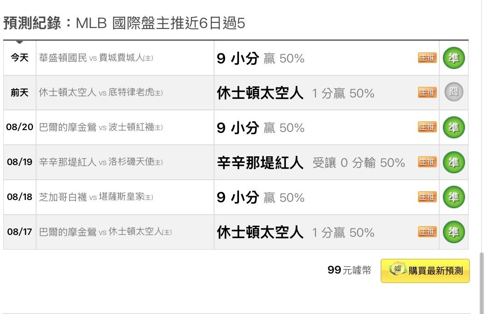Click the 辛辛那堤紅人 受讓 0 分 prediction text
The image size is (488, 314).
click(x=311, y=163)
